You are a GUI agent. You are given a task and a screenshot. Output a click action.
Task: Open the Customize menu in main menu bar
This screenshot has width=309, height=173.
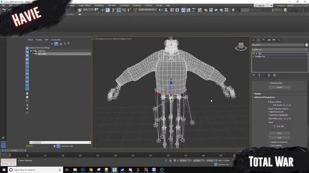coord(124,5)
